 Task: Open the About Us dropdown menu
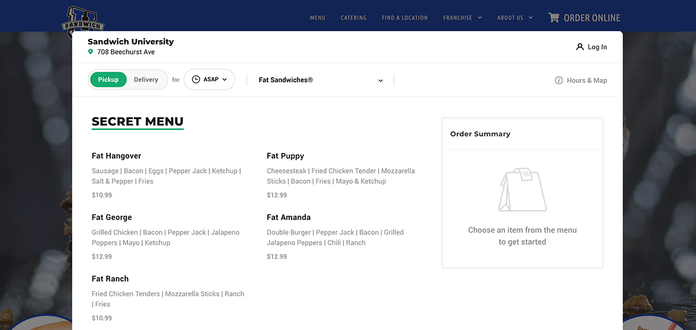click(x=514, y=18)
